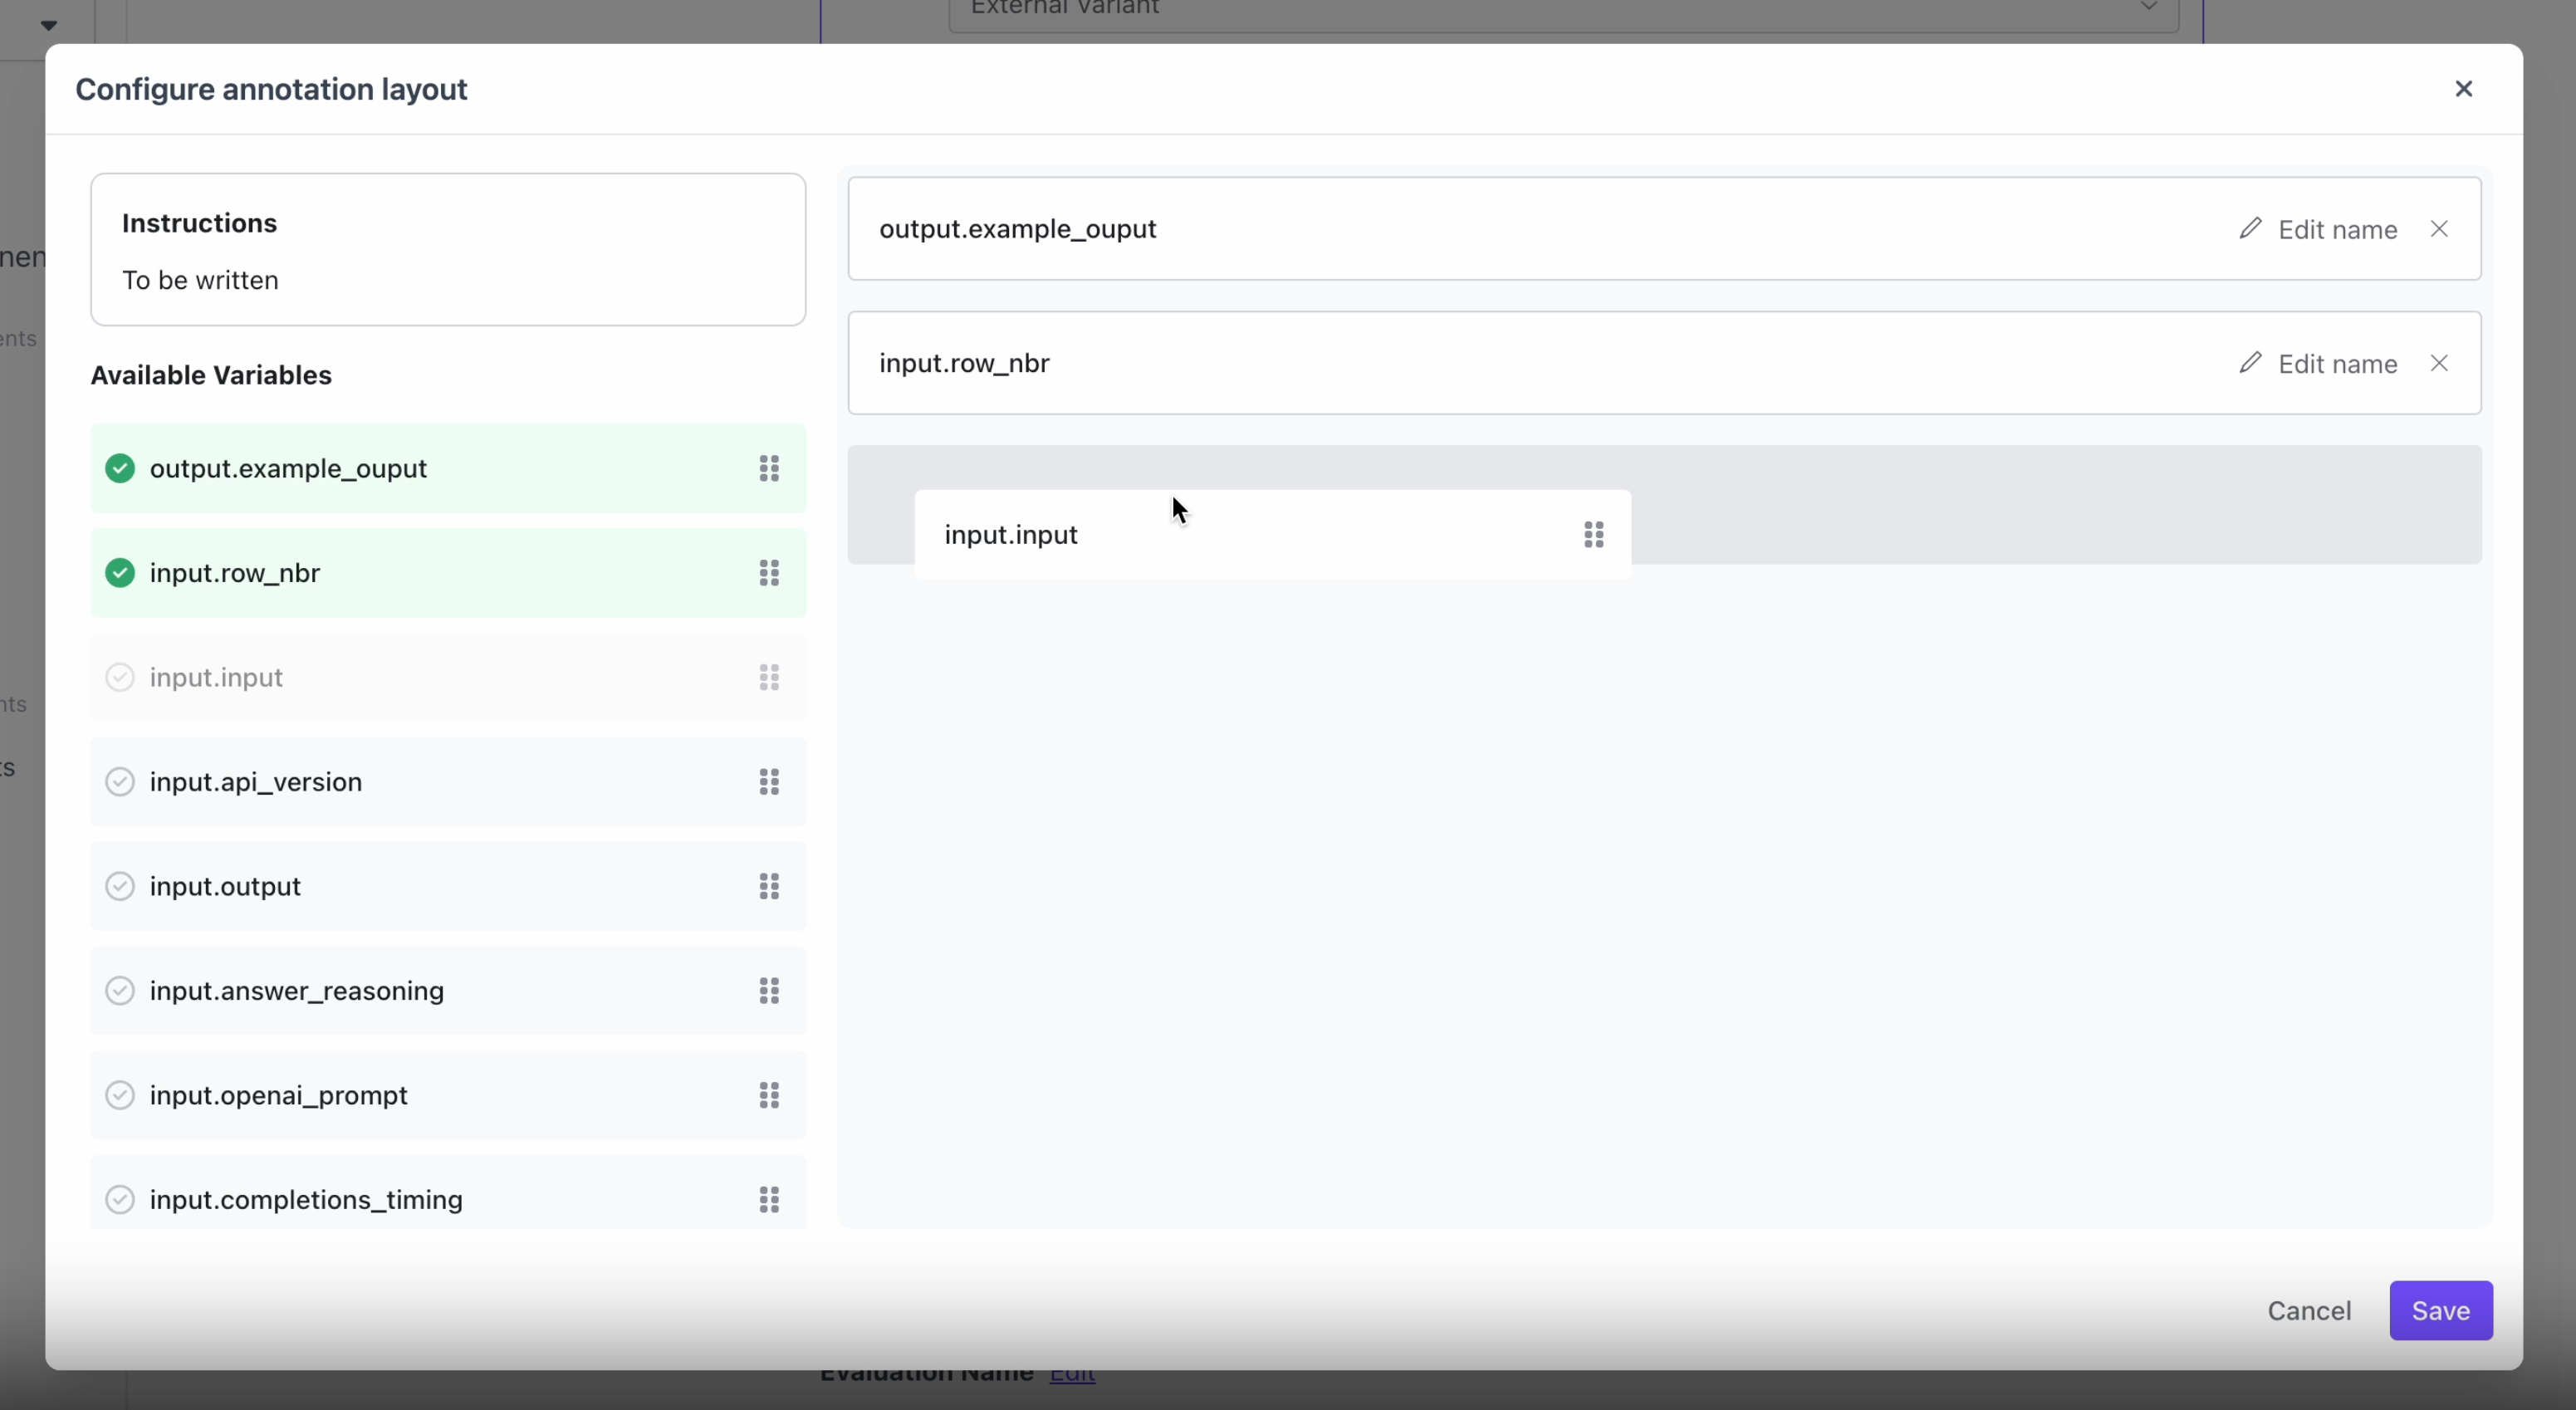
Task: Grab the input.output drag handle
Action: (x=768, y=886)
